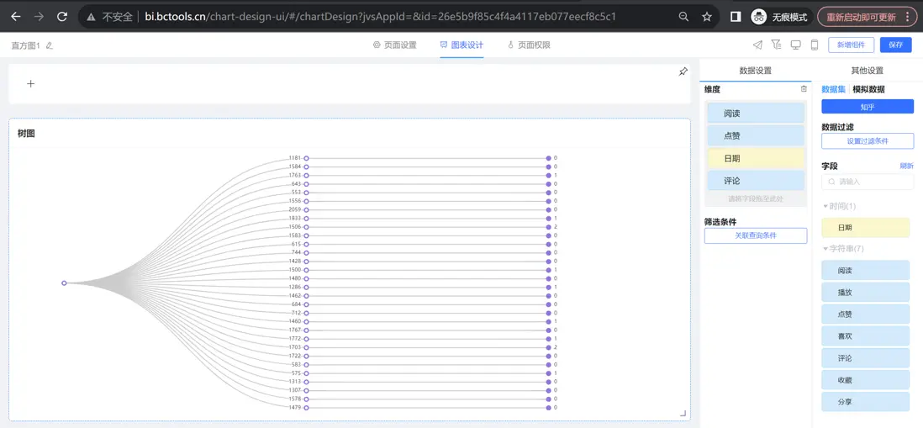The width and height of the screenshot is (923, 428).
Task: Click the 关联查询条件 button
Action: (755, 235)
